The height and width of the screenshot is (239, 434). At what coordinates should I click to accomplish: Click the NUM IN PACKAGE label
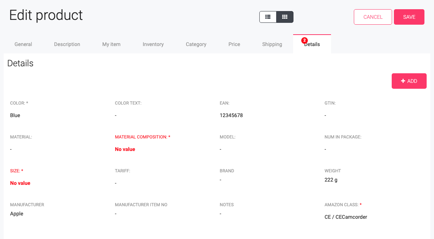(343, 137)
